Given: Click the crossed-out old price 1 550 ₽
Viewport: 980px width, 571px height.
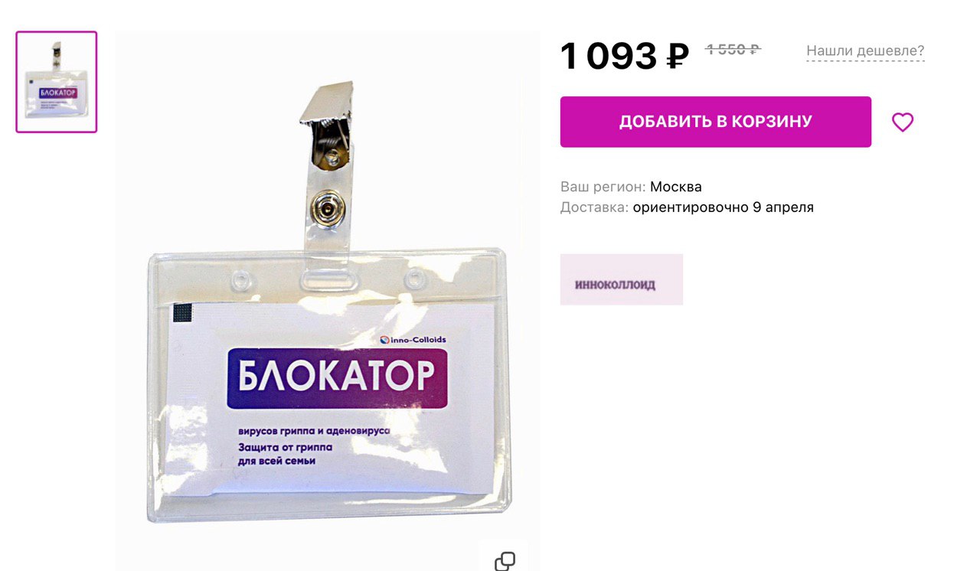Looking at the screenshot, I should tap(733, 50).
